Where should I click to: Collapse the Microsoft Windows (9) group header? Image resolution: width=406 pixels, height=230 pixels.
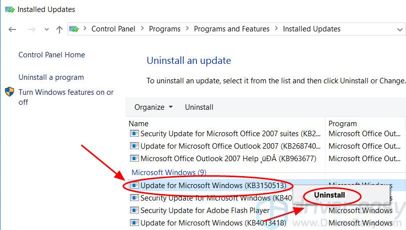169,172
